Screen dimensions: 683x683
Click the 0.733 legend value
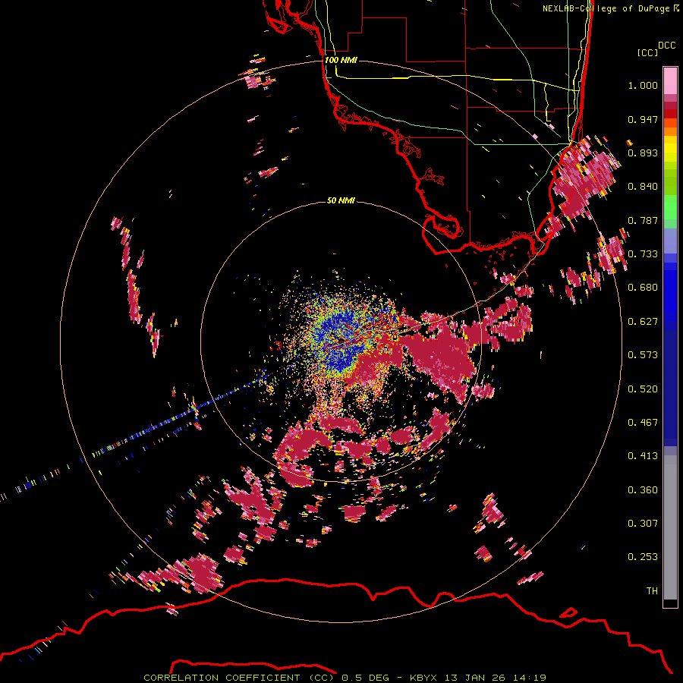[x=643, y=254]
